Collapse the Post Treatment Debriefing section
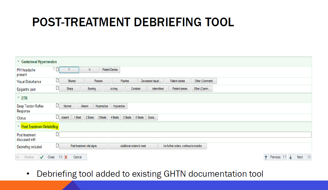Viewport: 328px width, 190px height. click(18, 126)
